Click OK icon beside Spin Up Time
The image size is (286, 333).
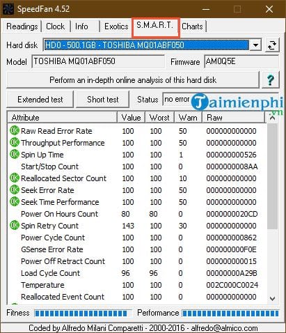(15, 155)
